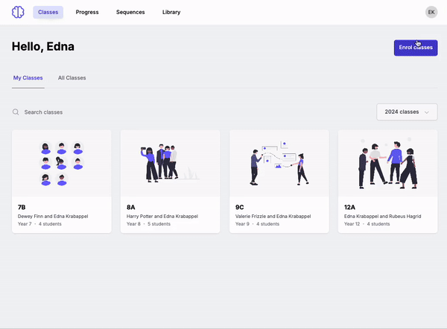
Task: Open the 7B class thumbnail
Action: [62, 162]
